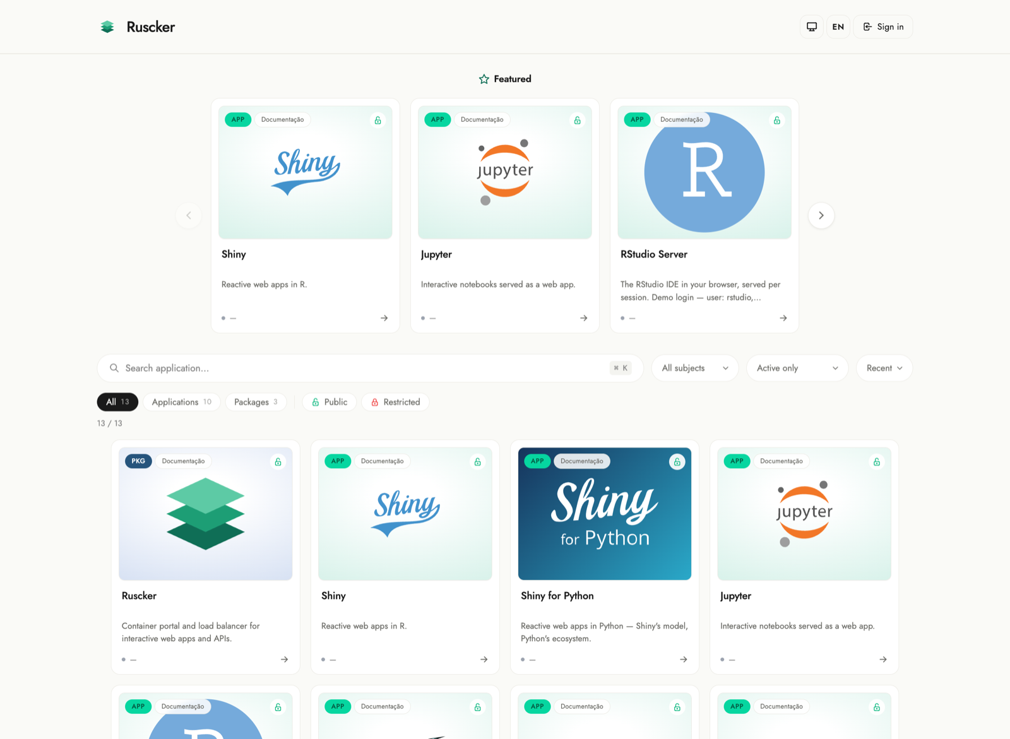Click lock icon on featured Shiny card
1010x739 pixels.
(377, 120)
